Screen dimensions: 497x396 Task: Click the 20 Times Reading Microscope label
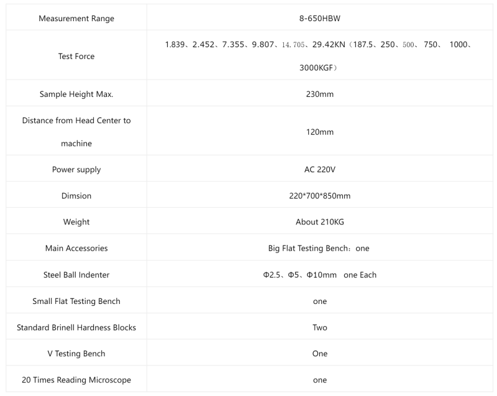(76, 380)
